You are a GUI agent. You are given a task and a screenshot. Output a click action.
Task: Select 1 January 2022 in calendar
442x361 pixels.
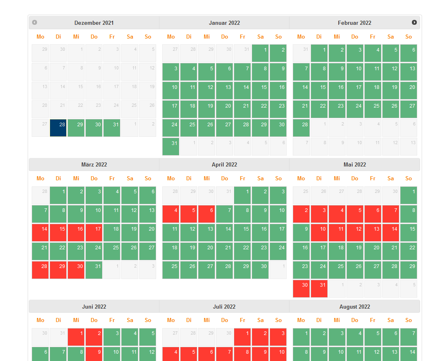pos(260,53)
